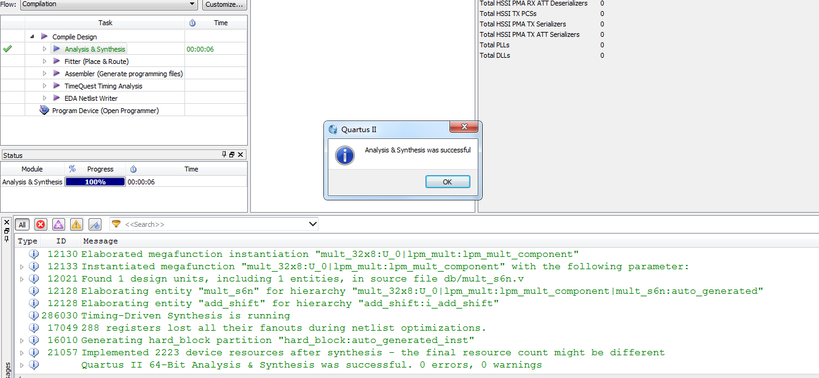
Task: Expand the TimeQuest Timing Analysis task
Action: pyautogui.click(x=44, y=85)
